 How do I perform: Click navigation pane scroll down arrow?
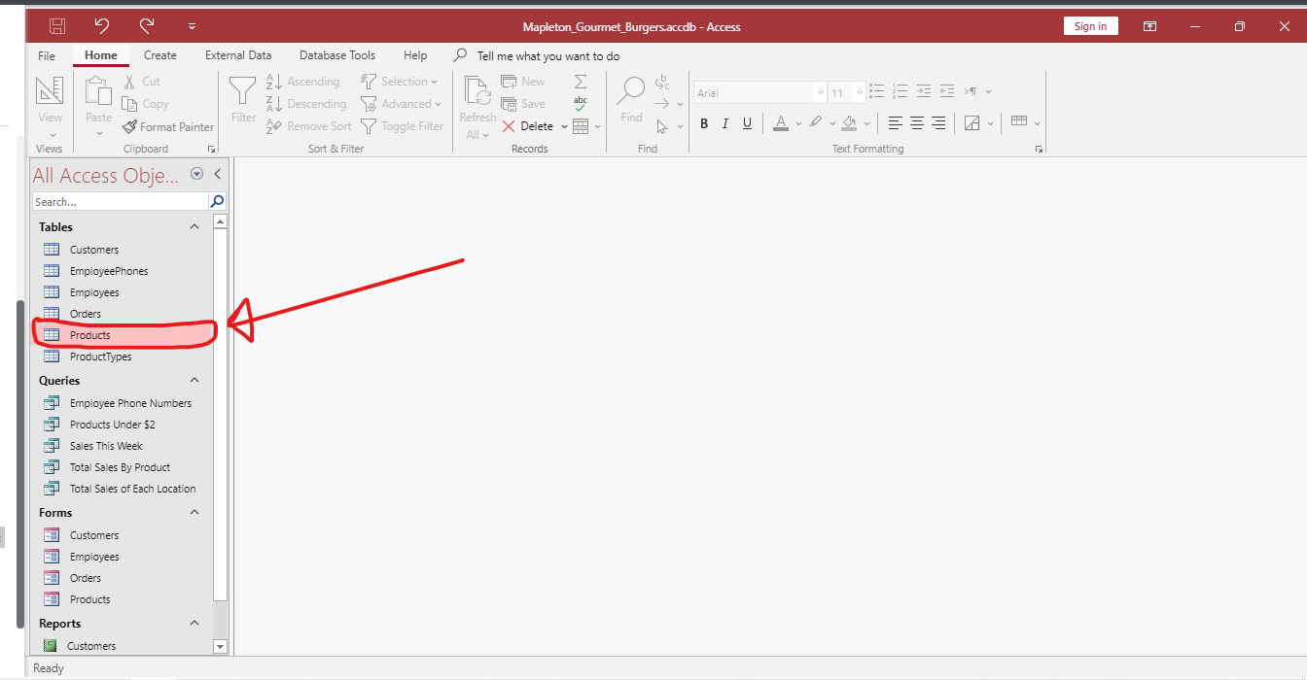pos(220,646)
